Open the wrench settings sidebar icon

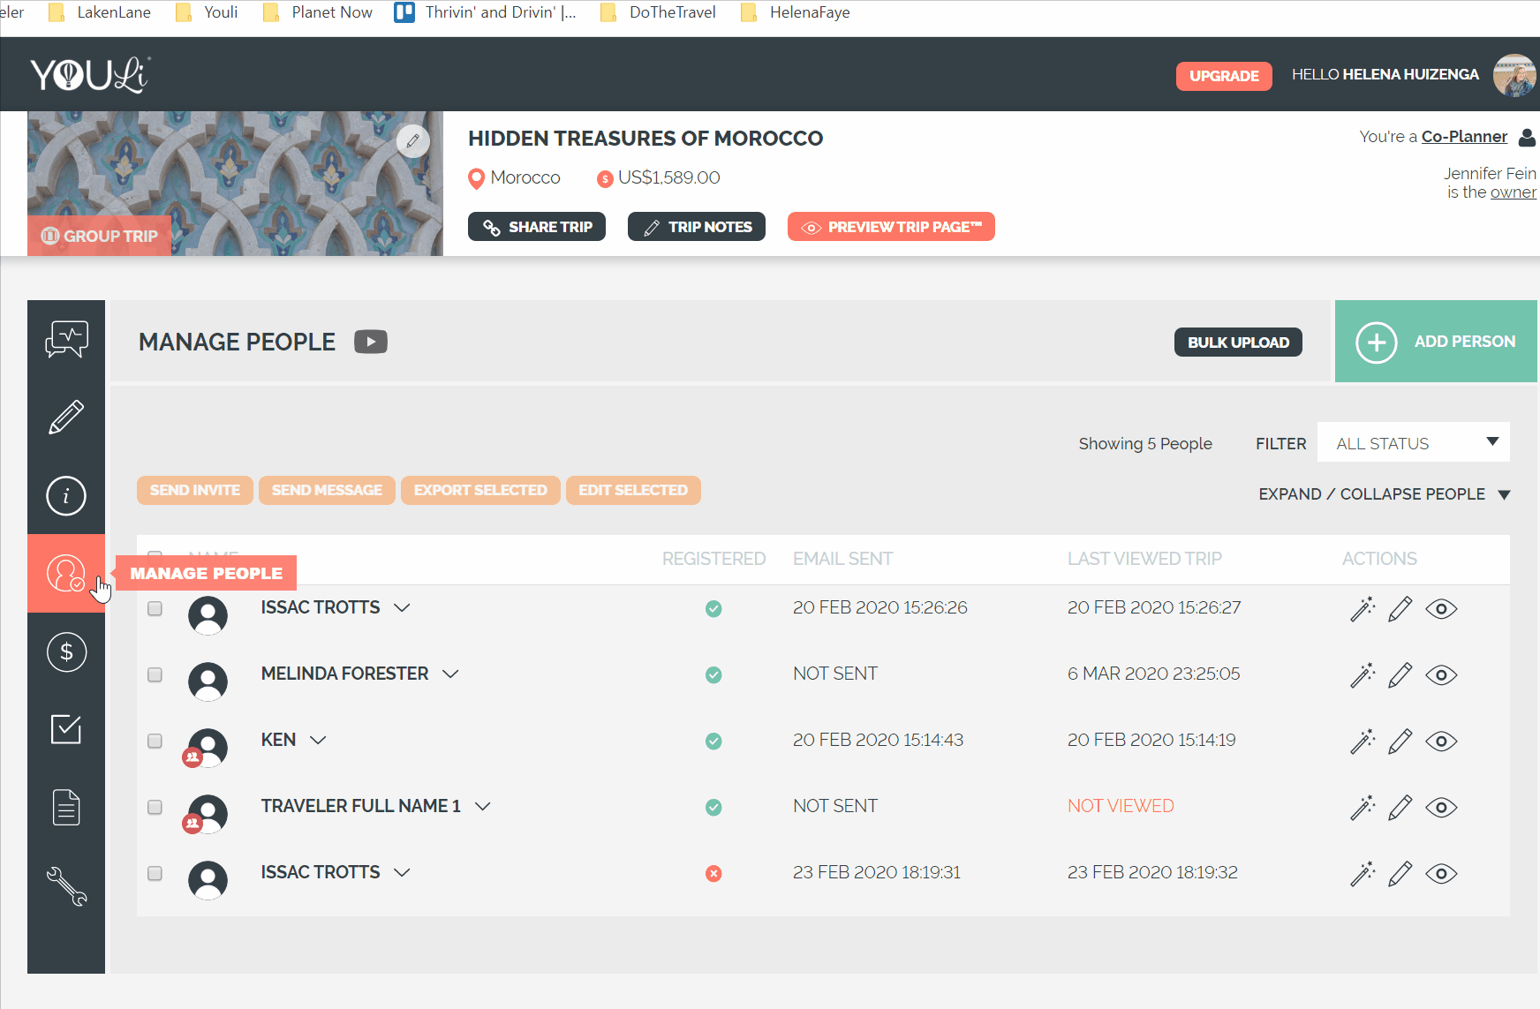click(x=66, y=886)
